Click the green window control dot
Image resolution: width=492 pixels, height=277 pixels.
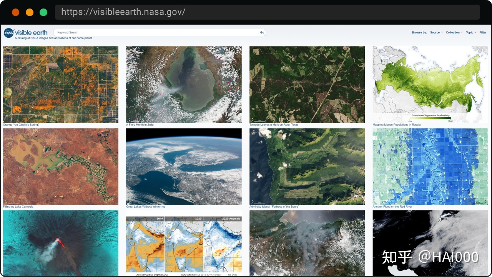tap(43, 12)
